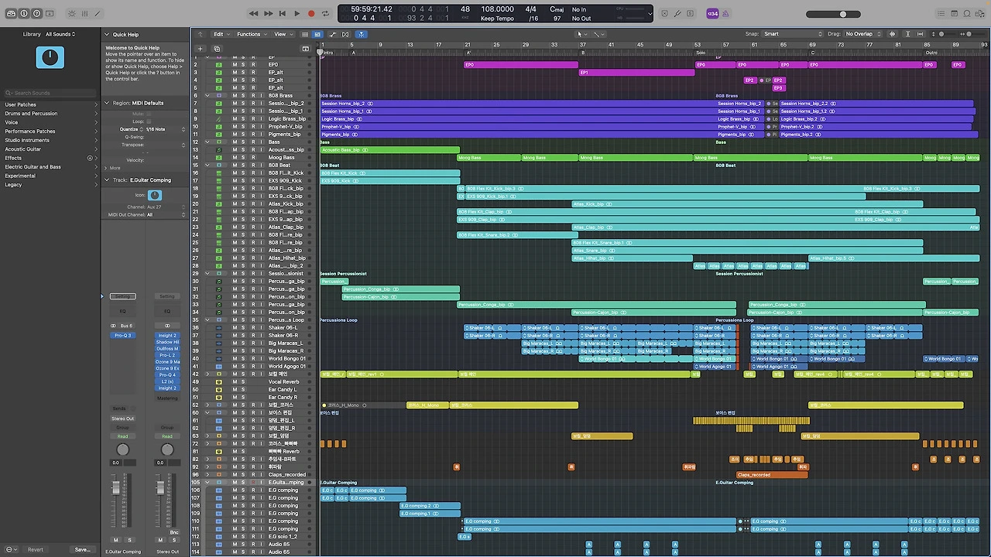Open the pointer tool menu
This screenshot has width=991, height=557.
[x=581, y=34]
